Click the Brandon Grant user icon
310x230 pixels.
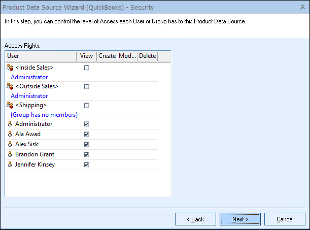pos(10,154)
